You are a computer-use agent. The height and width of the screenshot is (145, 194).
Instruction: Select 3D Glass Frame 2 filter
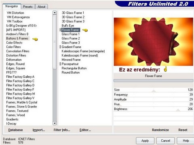(73, 17)
